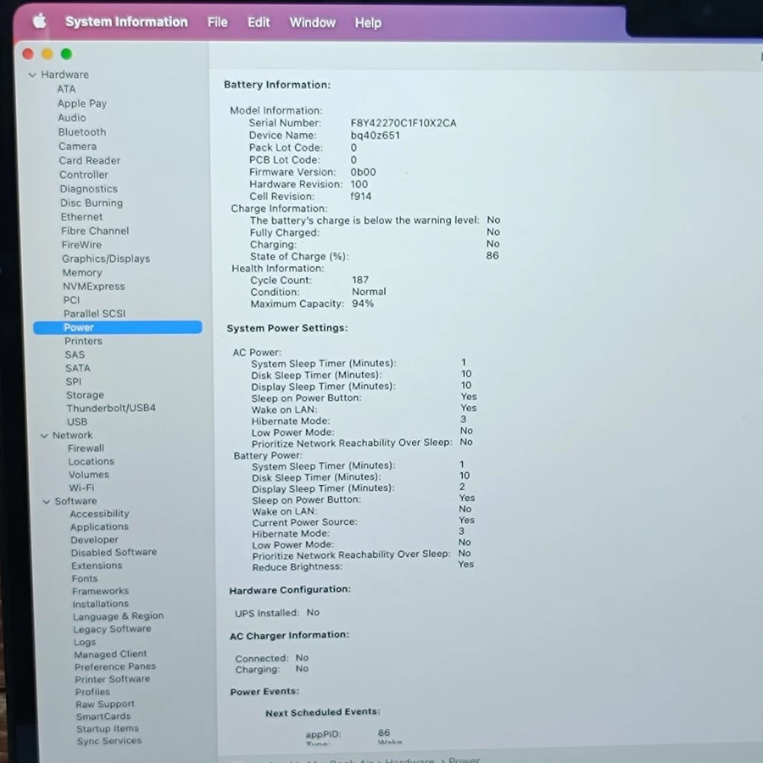The width and height of the screenshot is (763, 763).
Task: Select Bluetooth in the sidebar
Action: pos(82,132)
